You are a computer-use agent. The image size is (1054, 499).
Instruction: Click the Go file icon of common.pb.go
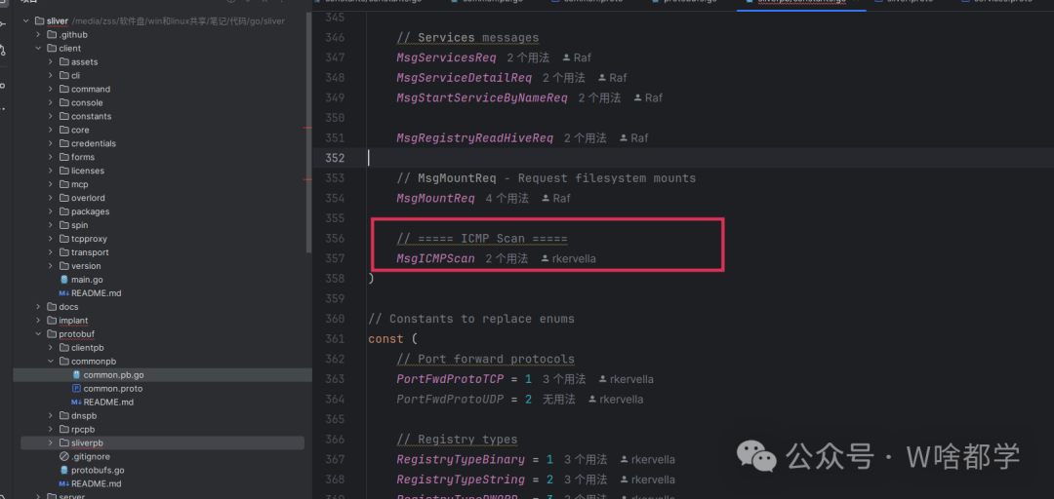[x=77, y=375]
